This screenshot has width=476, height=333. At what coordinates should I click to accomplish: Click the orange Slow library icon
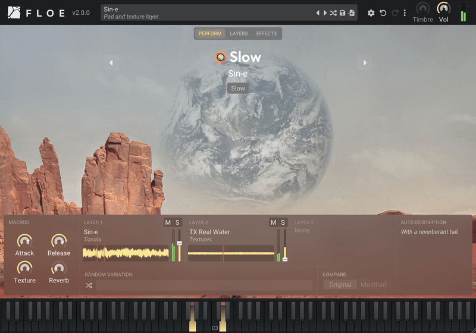[x=221, y=57]
